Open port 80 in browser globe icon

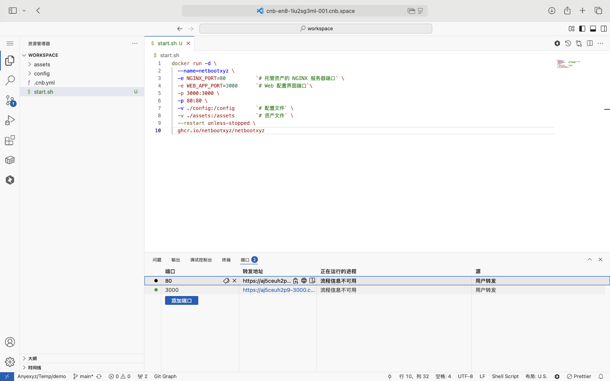tap(304, 281)
